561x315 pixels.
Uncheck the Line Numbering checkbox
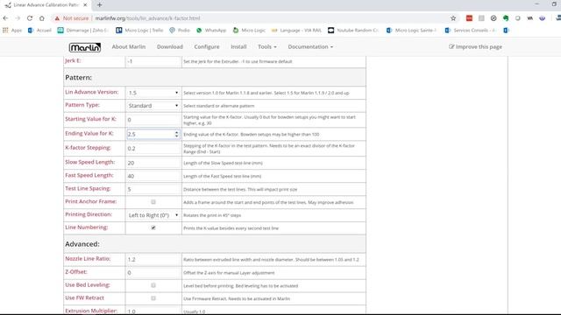point(153,227)
